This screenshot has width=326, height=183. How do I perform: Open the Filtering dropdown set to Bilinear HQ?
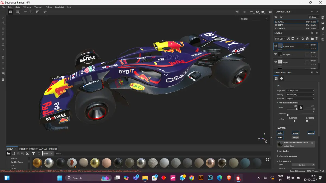click(x=300, y=94)
